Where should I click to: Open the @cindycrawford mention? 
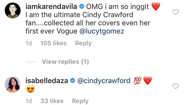(104, 81)
